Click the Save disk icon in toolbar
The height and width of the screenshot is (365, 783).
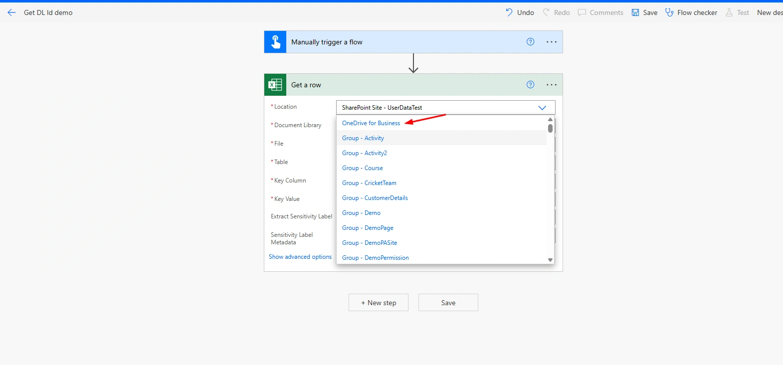coord(635,12)
